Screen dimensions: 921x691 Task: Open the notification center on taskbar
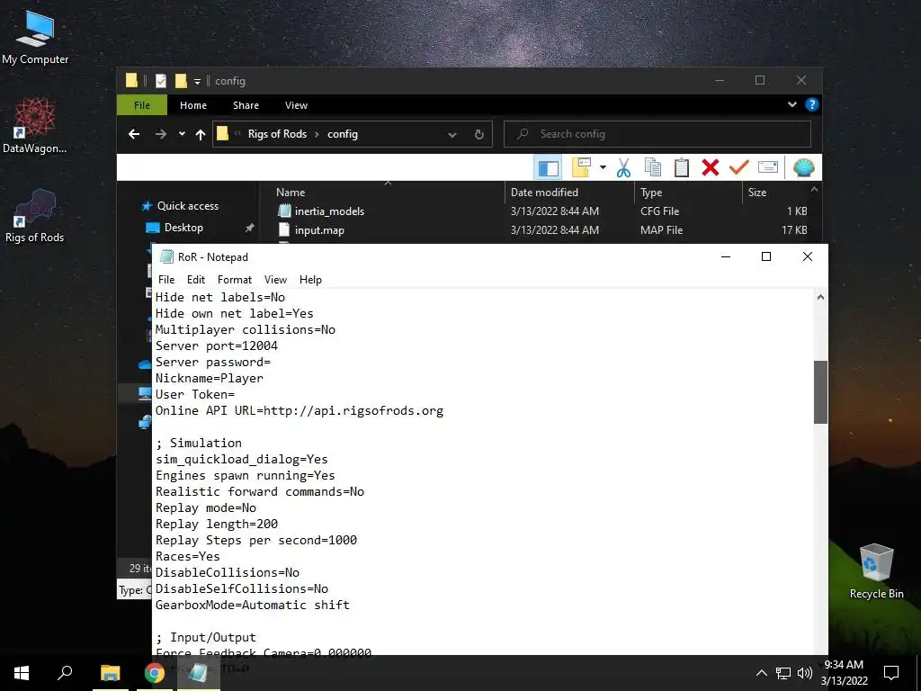(x=891, y=673)
